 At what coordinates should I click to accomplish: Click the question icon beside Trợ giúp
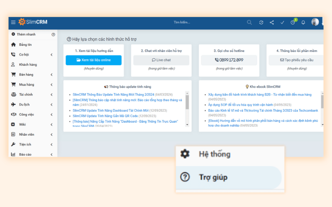pyautogui.click(x=185, y=177)
